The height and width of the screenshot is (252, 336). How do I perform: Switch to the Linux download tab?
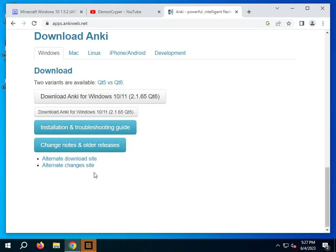click(94, 53)
